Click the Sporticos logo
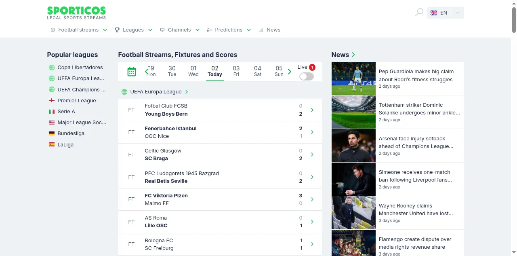The width and height of the screenshot is (517, 256). tap(76, 13)
